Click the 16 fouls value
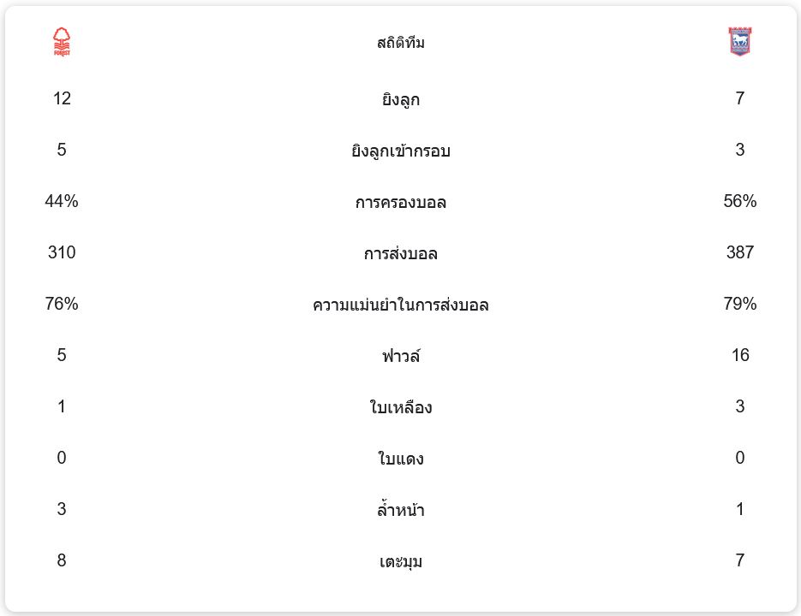 click(739, 355)
